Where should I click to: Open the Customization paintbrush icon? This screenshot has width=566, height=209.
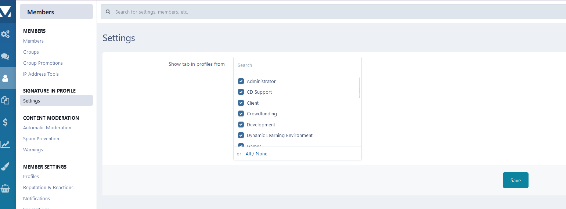click(5, 166)
